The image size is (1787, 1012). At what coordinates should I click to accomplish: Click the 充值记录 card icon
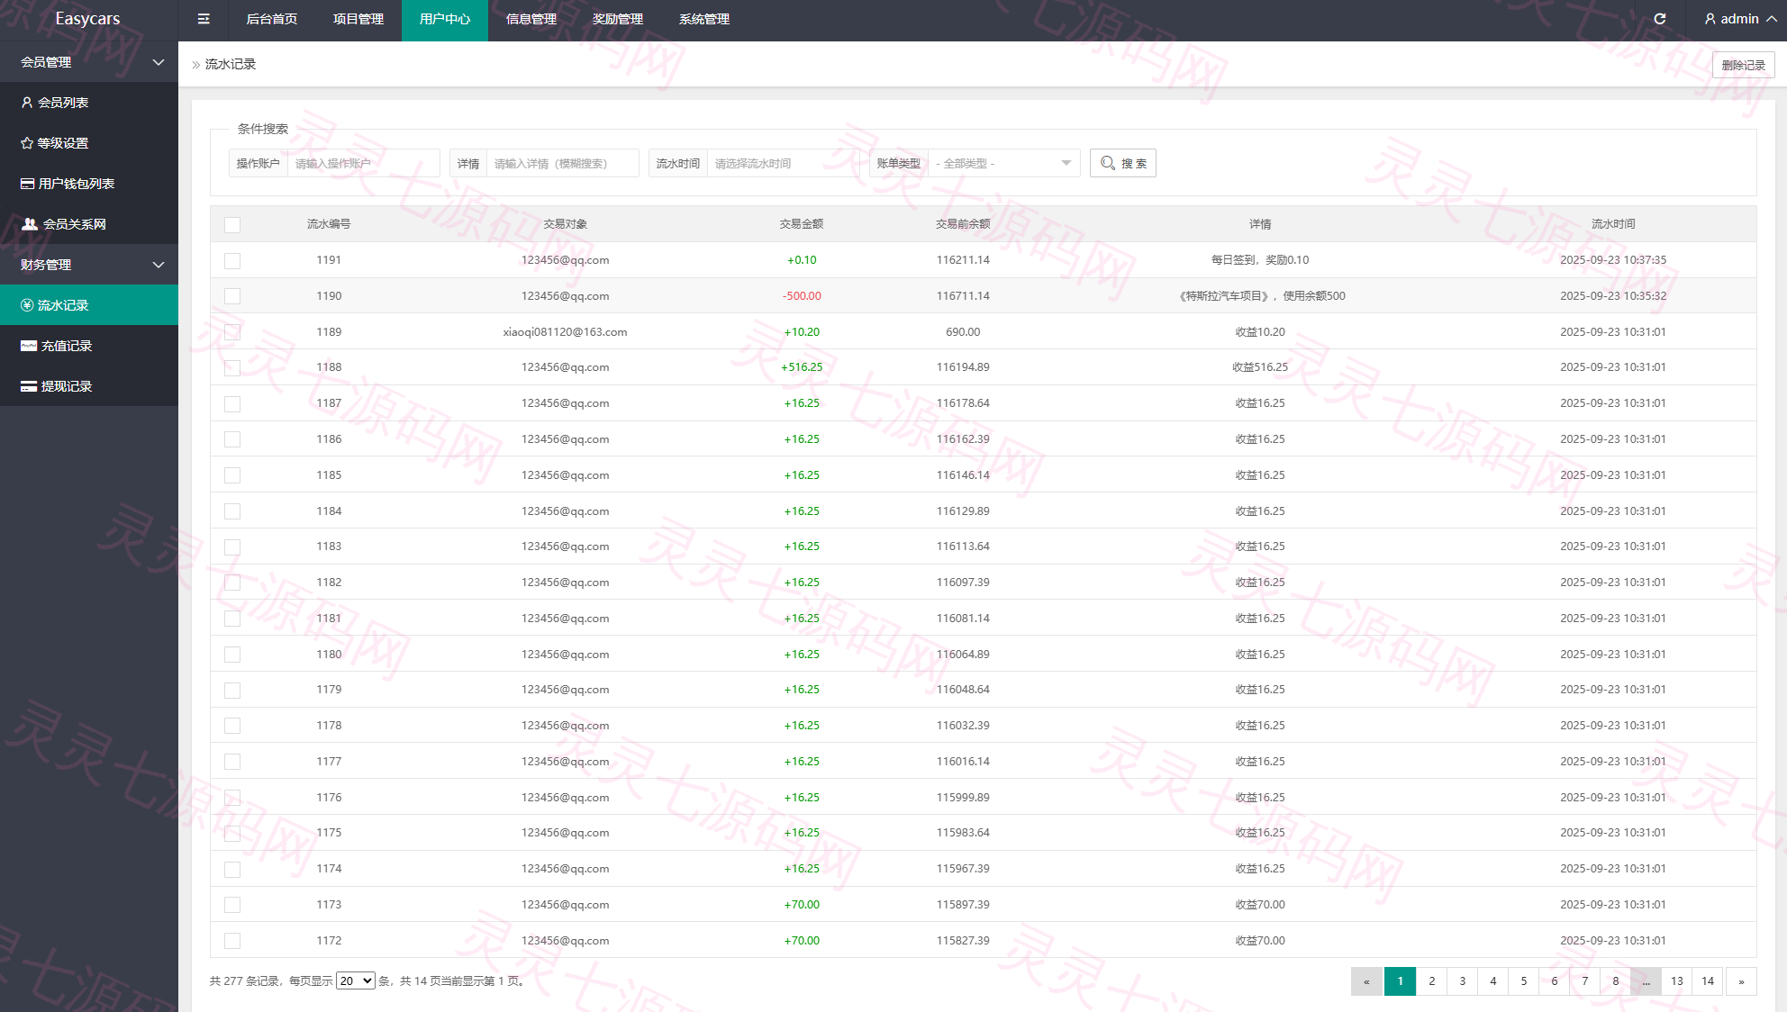tap(29, 346)
